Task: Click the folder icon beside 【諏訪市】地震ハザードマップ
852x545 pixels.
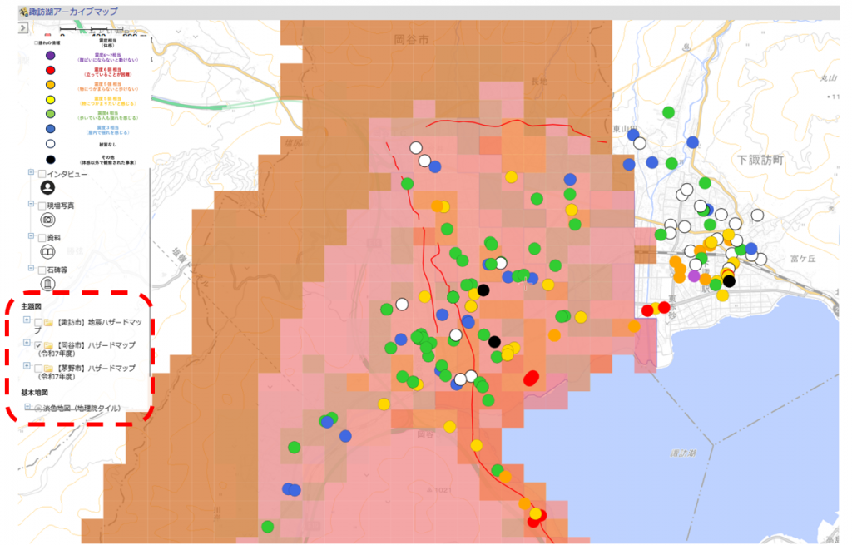Action: [x=49, y=323]
